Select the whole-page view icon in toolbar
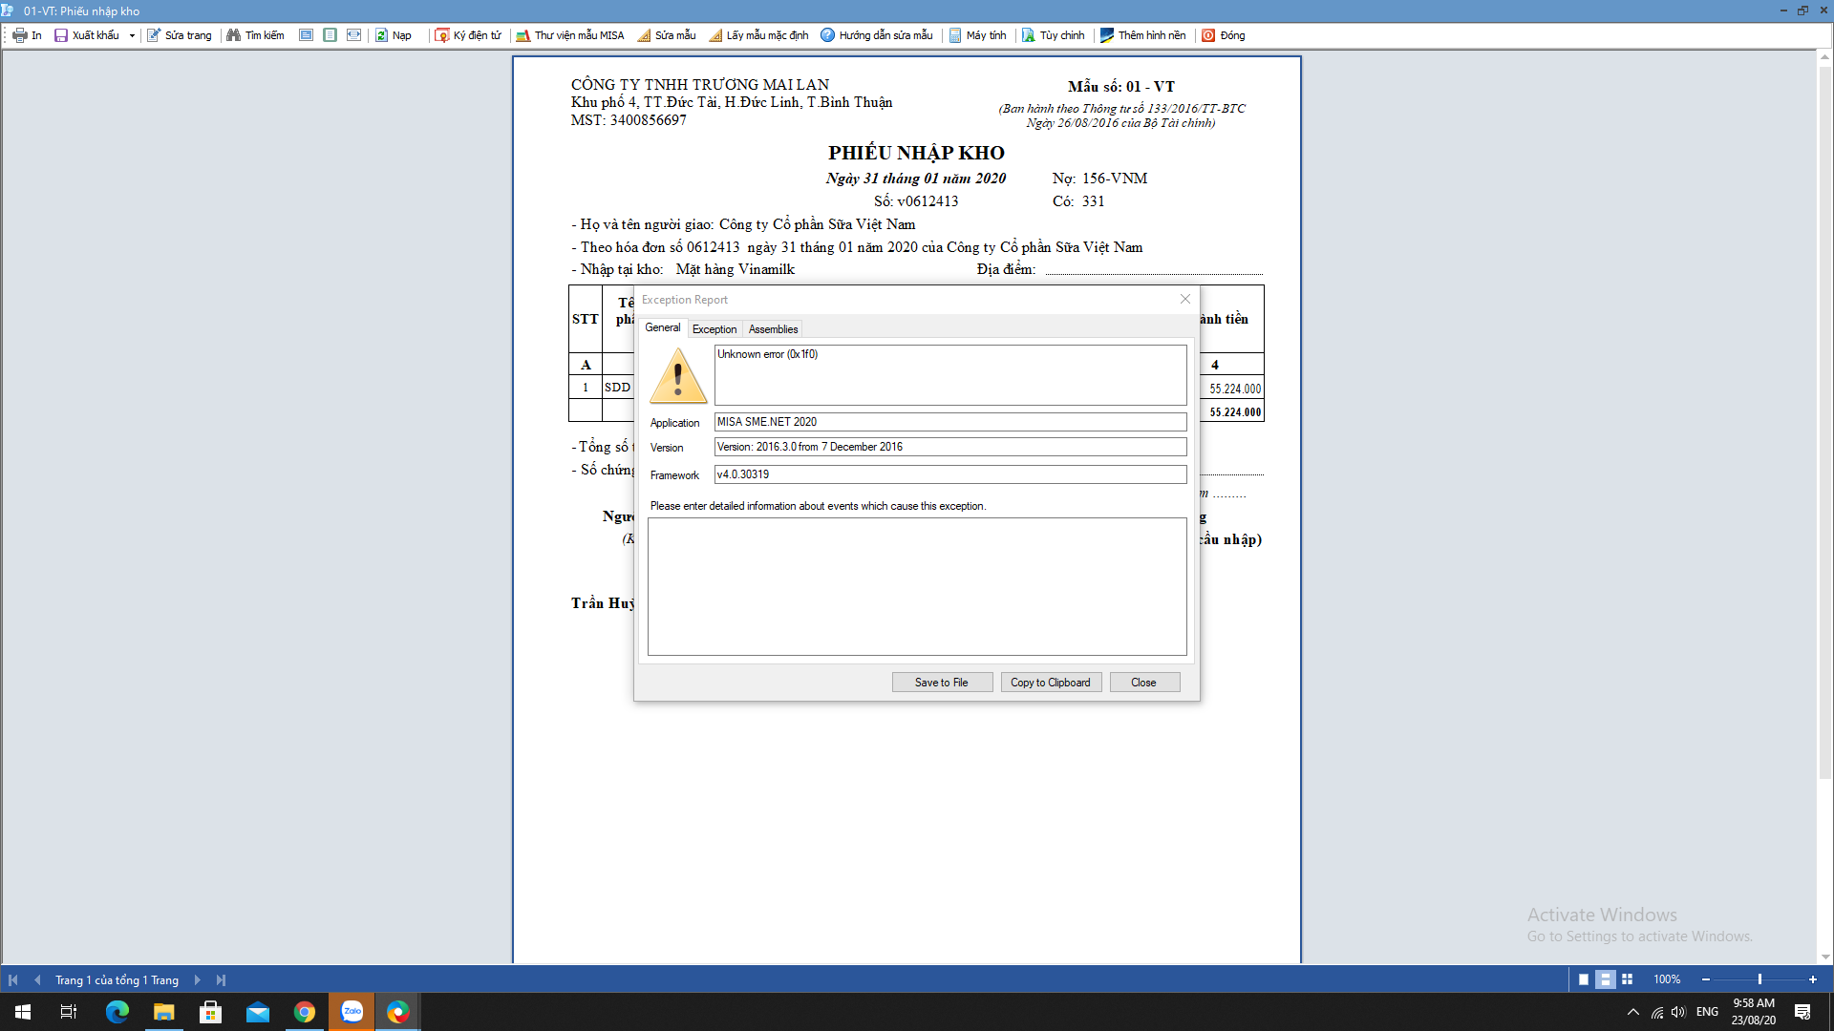This screenshot has width=1834, height=1031. pos(330,35)
